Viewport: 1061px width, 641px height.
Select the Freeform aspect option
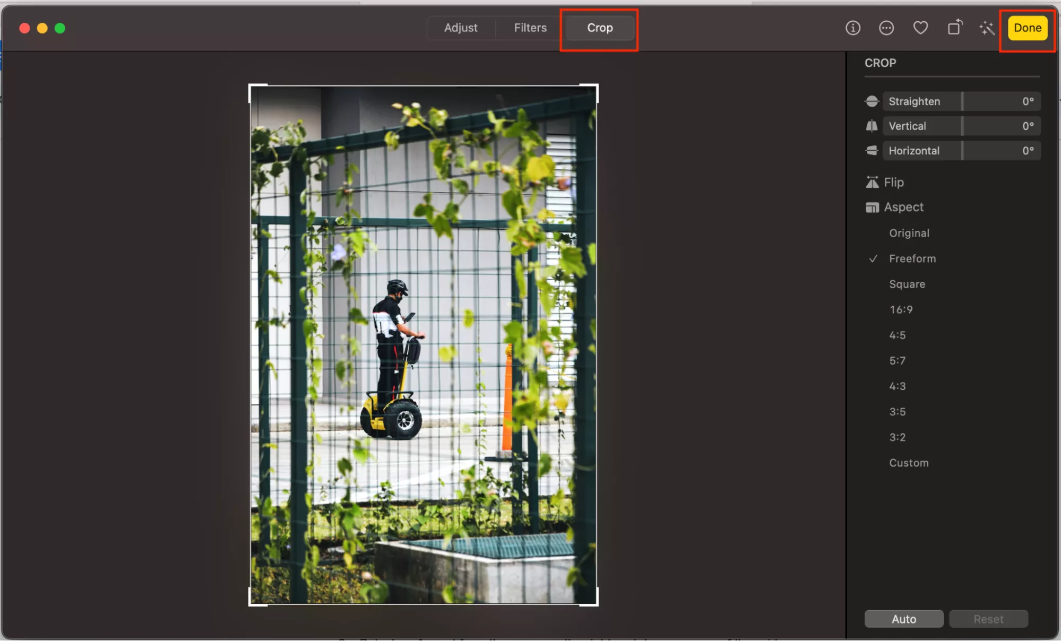(912, 258)
